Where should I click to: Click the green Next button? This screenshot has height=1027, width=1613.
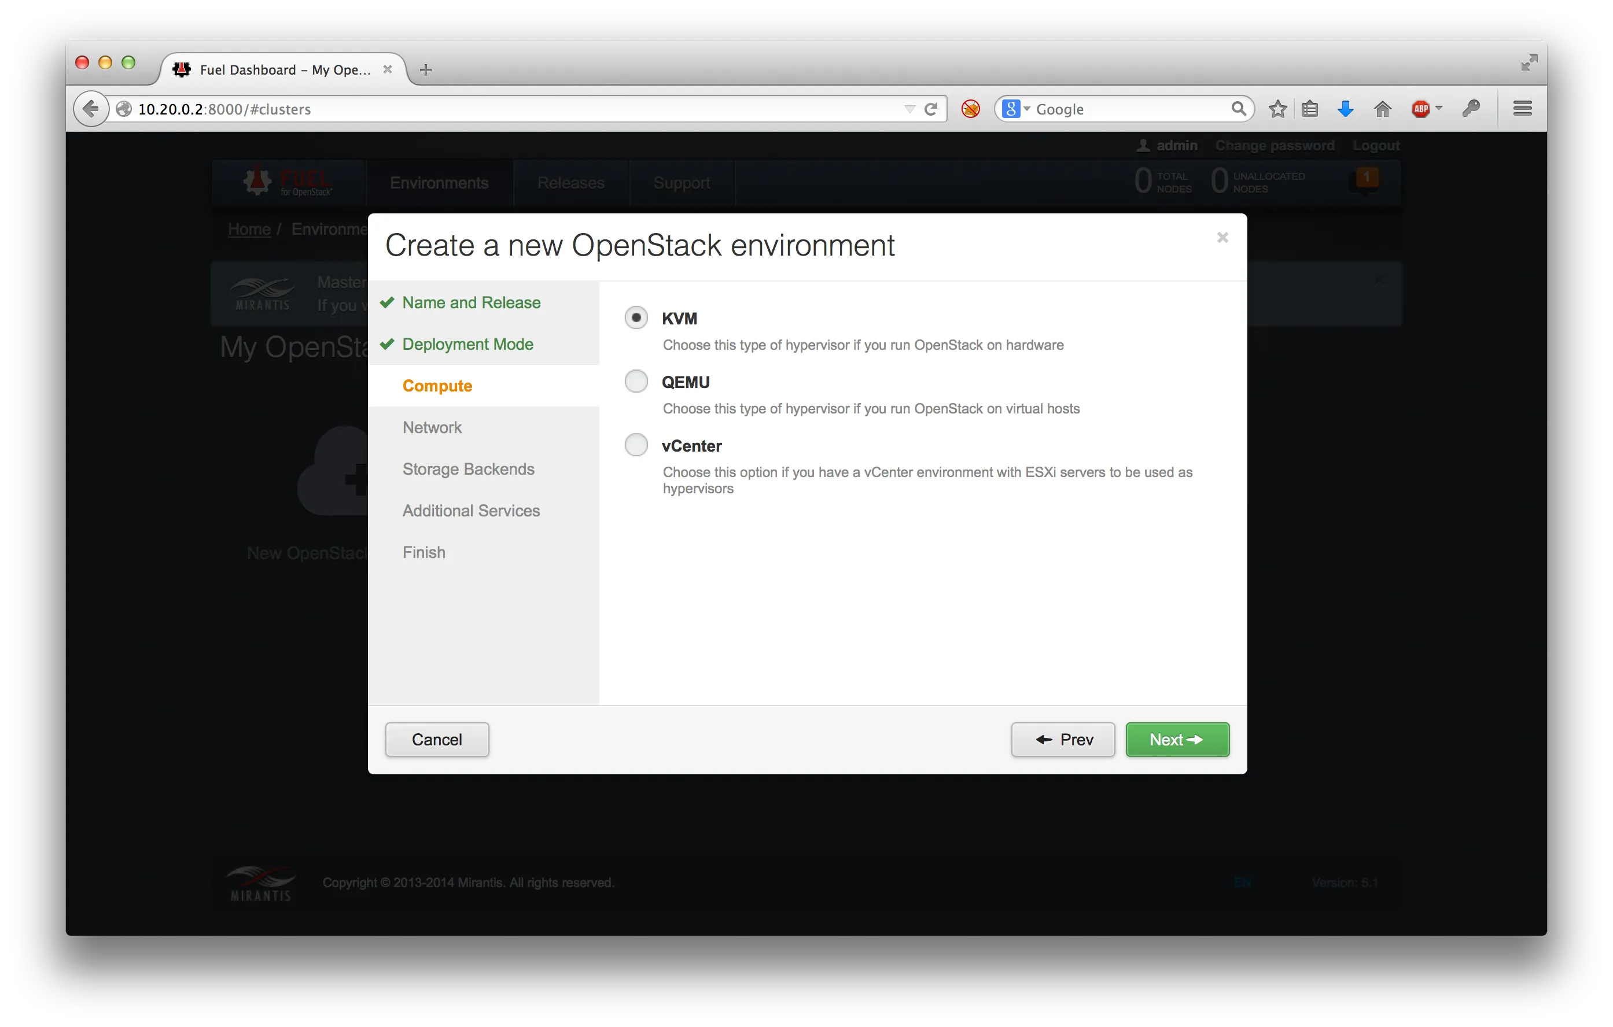point(1177,739)
